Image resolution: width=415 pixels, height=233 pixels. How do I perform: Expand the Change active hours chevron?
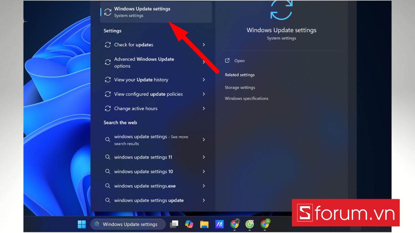point(204,108)
